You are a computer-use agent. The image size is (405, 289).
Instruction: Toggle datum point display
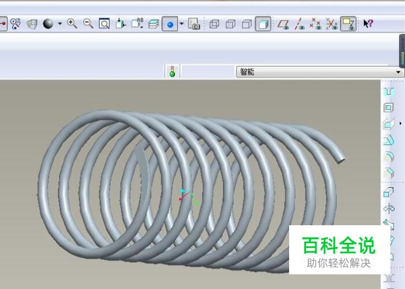[x=315, y=24]
